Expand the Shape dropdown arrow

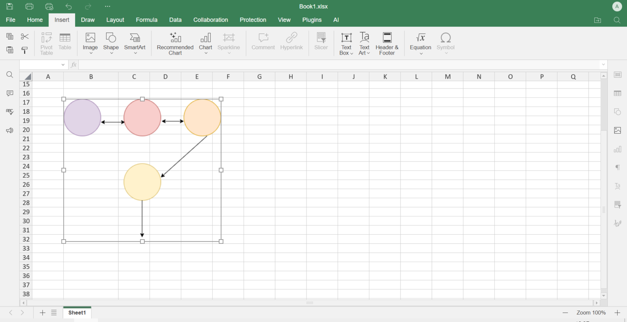point(111,52)
